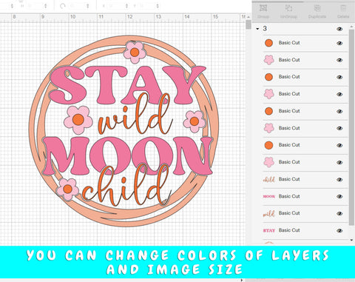This screenshot has width=355, height=282.
Task: Select the wild layer thumbnail
Action: 268,214
